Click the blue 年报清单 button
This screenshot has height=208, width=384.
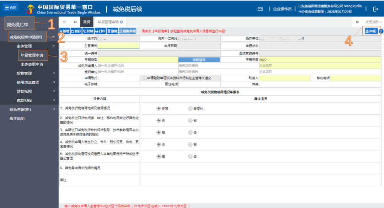pos(199,60)
